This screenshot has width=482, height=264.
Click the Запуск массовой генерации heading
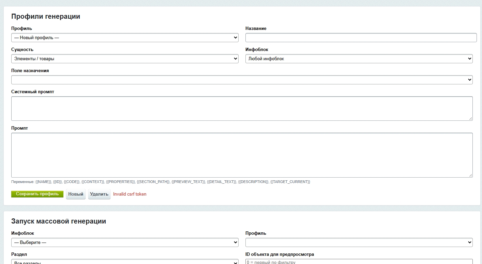(59, 221)
